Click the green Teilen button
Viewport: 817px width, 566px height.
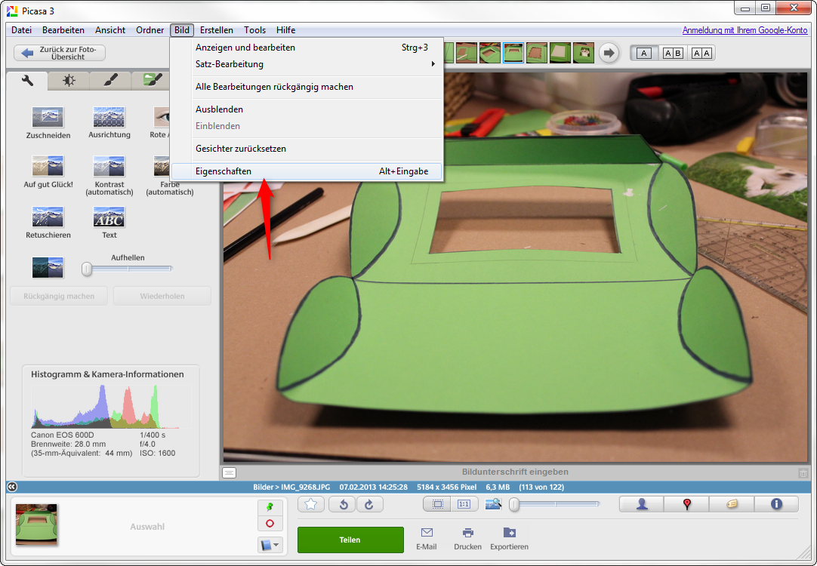[x=350, y=540]
